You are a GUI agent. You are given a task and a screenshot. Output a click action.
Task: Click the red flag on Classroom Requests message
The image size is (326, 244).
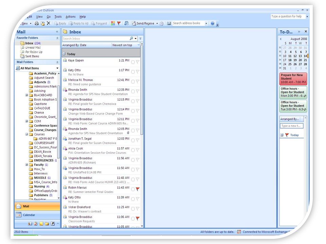click(138, 218)
